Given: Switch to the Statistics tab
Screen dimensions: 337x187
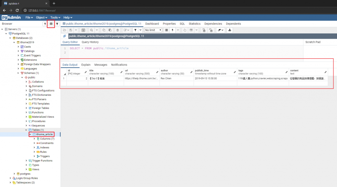Looking at the screenshot, I should 194,24.
